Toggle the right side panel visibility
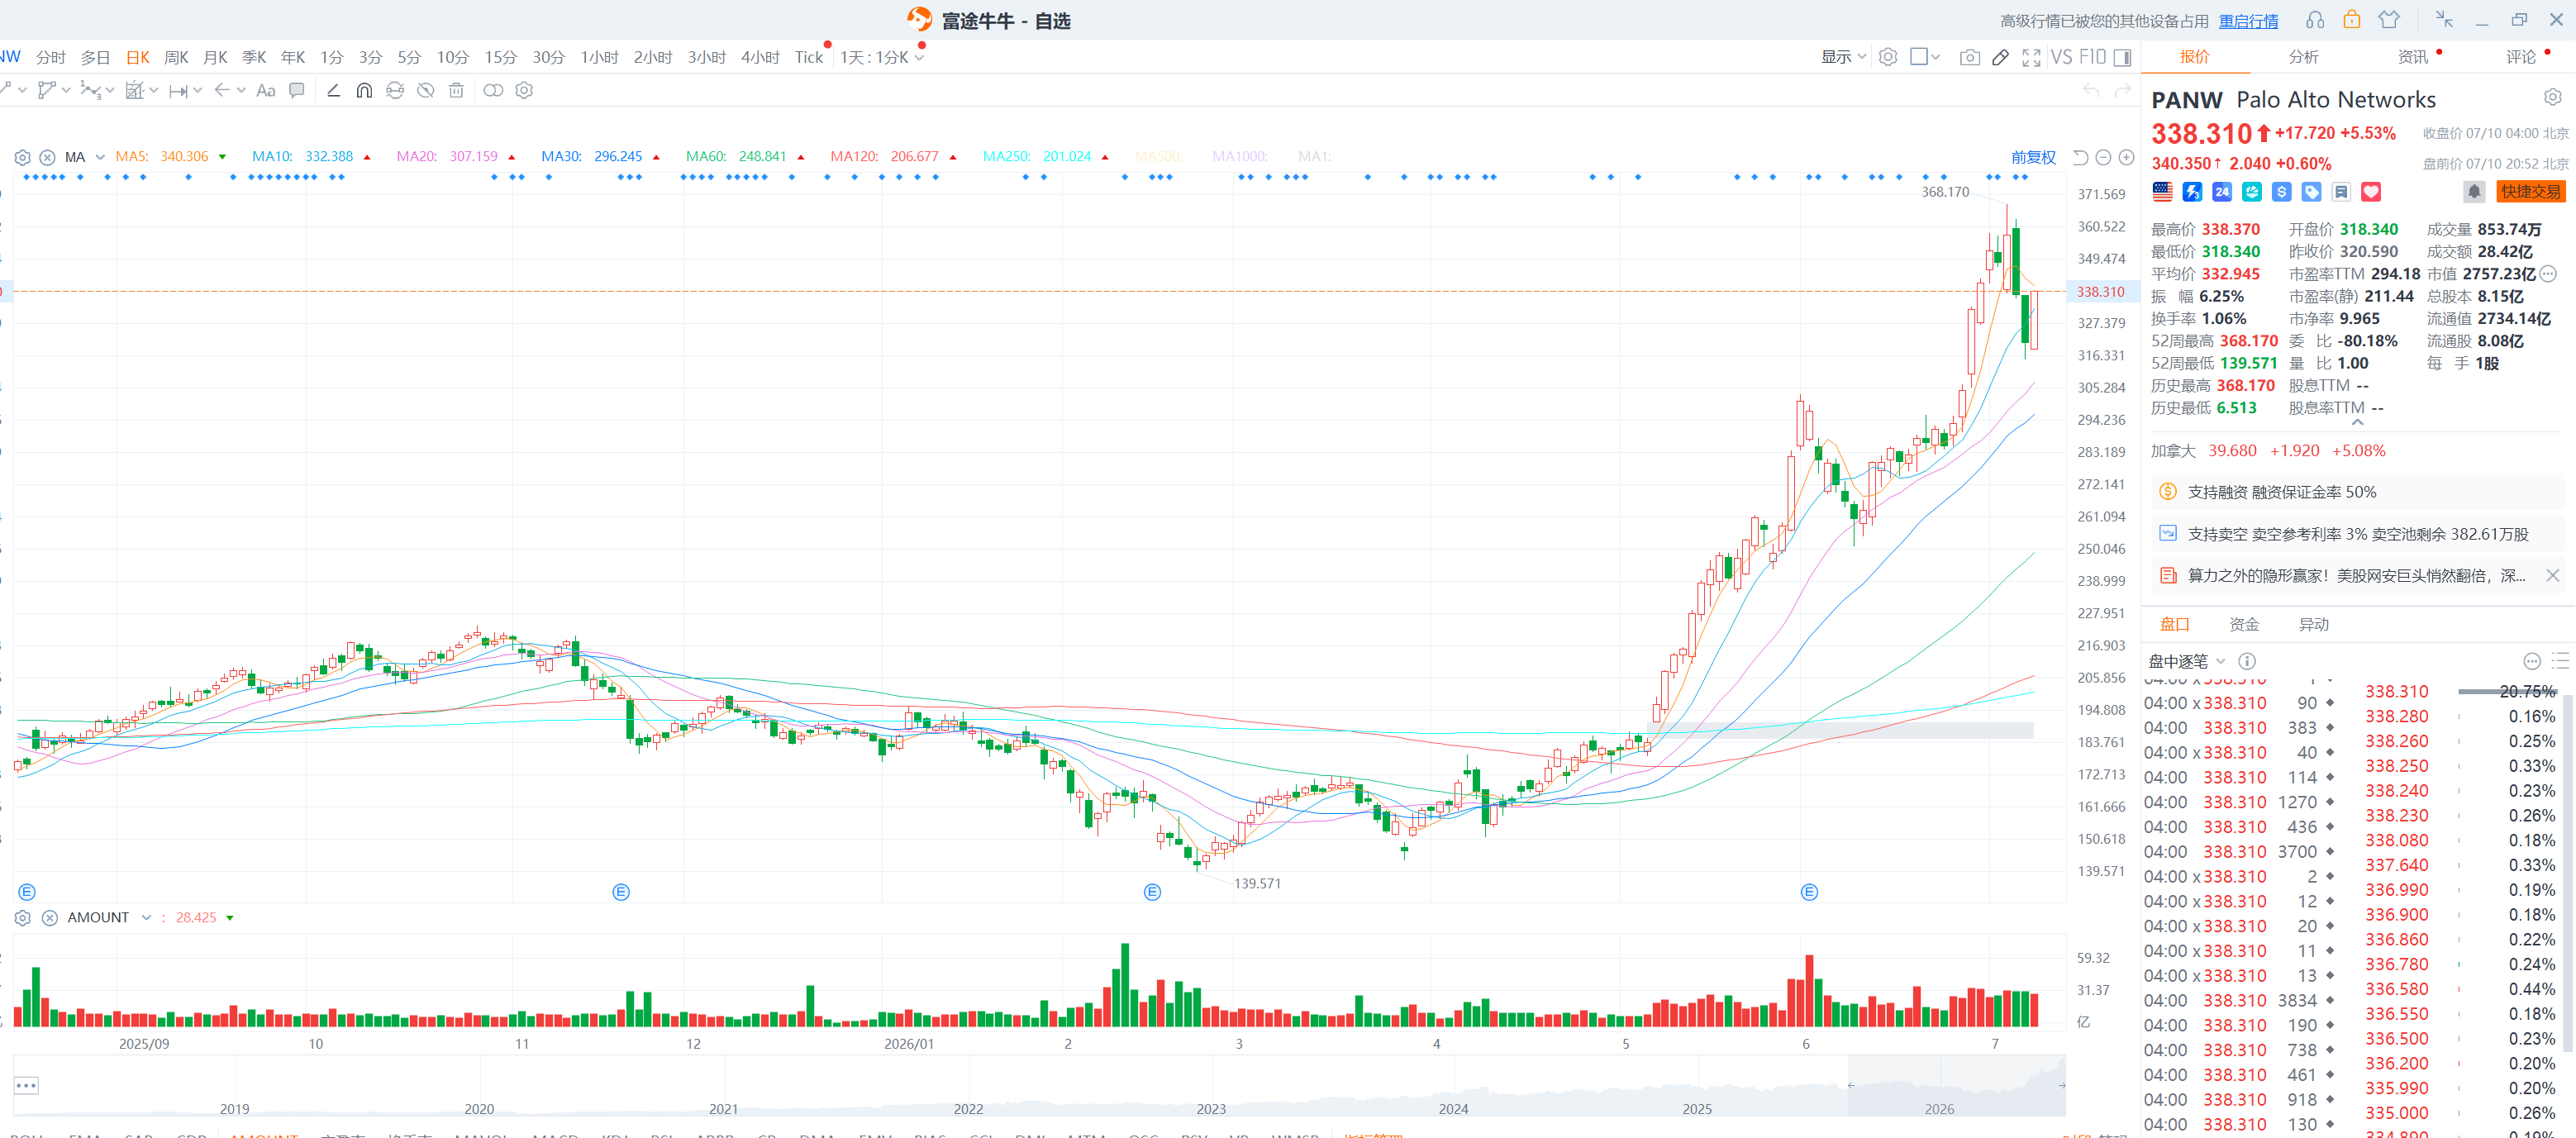Image resolution: width=2576 pixels, height=1138 pixels. [x=2122, y=57]
